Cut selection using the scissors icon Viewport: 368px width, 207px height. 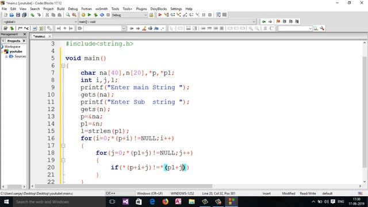click(47, 15)
